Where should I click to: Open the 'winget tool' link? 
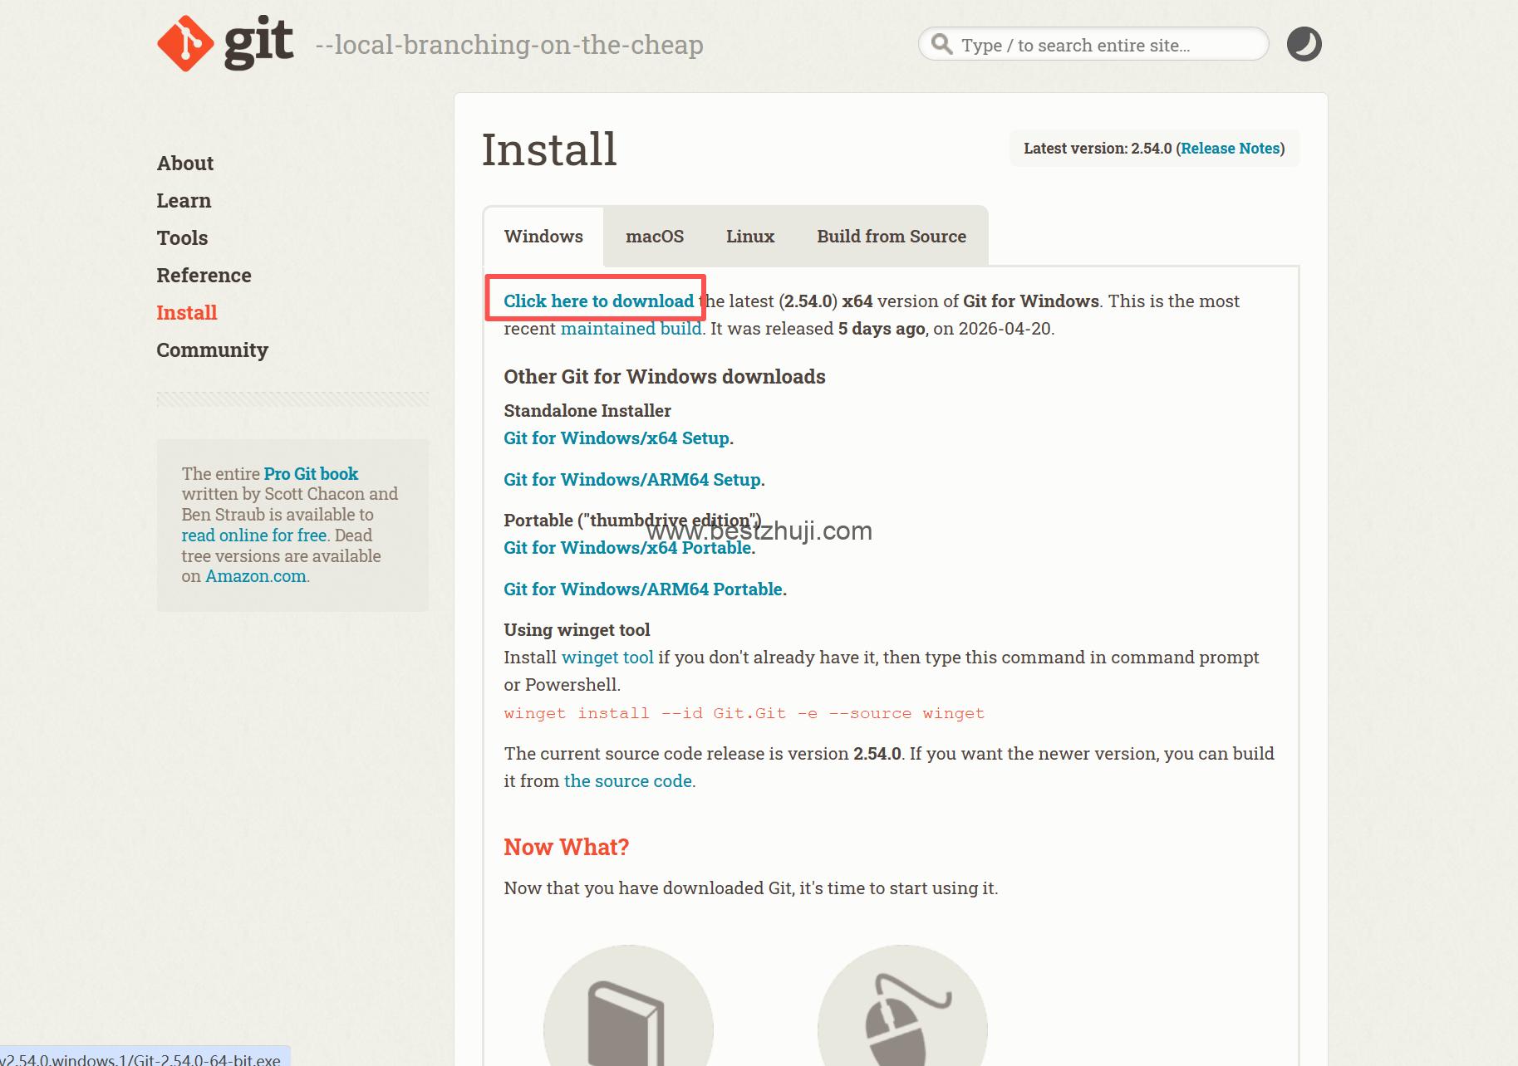coord(607,658)
